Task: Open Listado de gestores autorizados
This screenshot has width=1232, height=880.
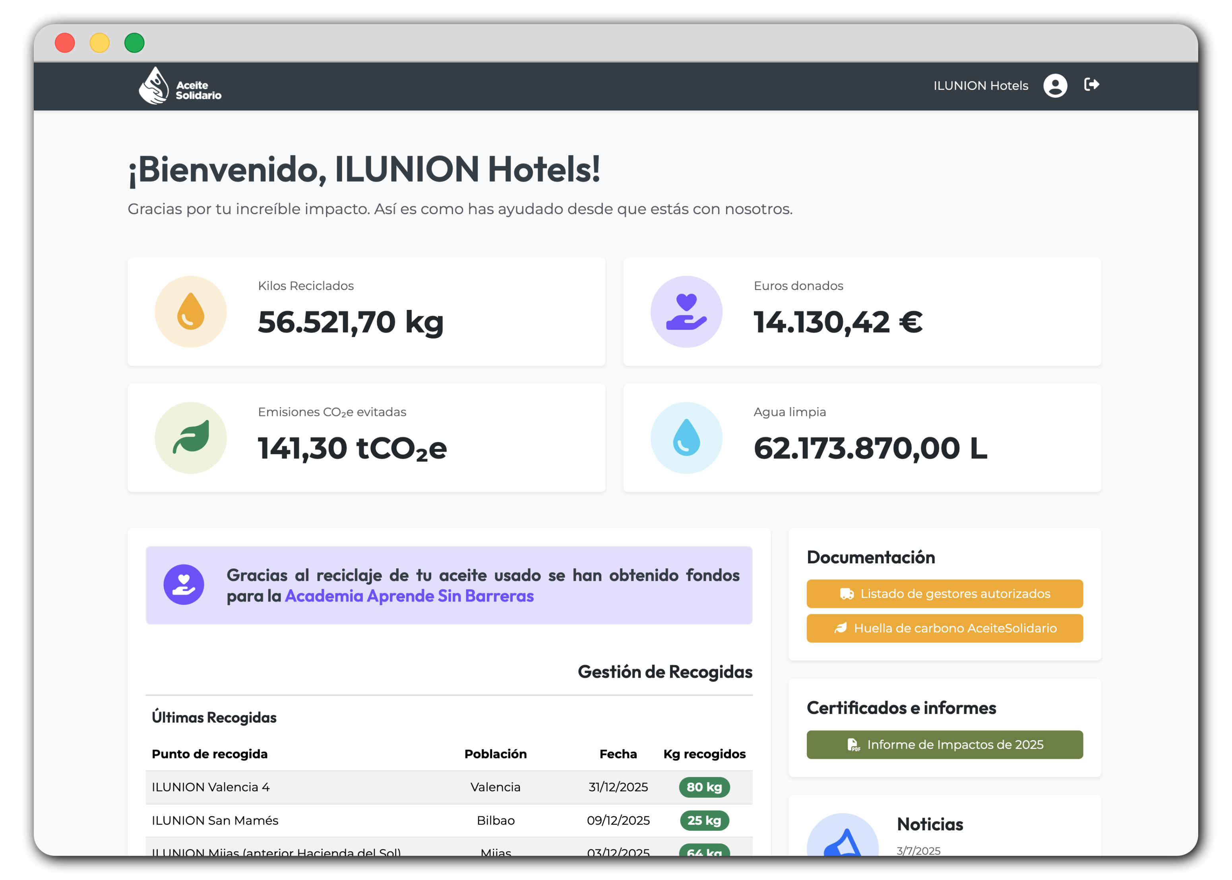Action: (x=944, y=594)
